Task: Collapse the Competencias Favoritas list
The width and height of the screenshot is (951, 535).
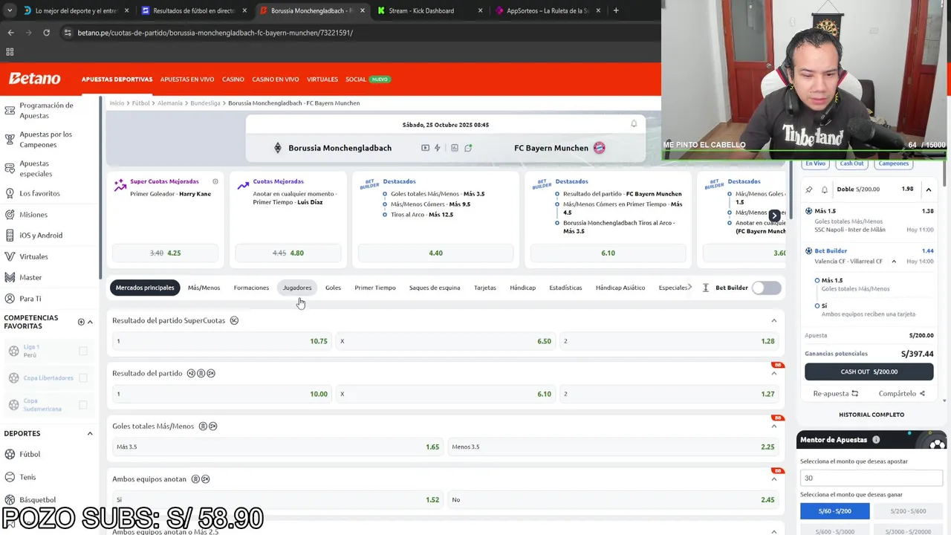Action: click(90, 322)
